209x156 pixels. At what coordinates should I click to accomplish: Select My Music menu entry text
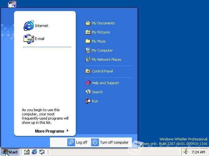click(99, 41)
